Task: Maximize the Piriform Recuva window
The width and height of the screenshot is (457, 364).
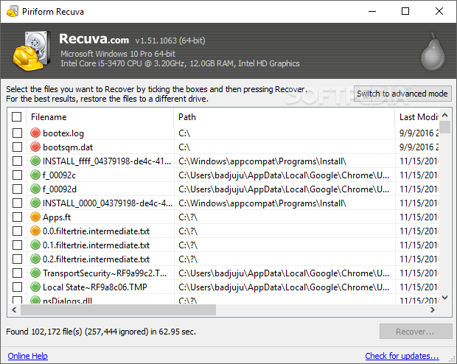Action: (x=405, y=11)
